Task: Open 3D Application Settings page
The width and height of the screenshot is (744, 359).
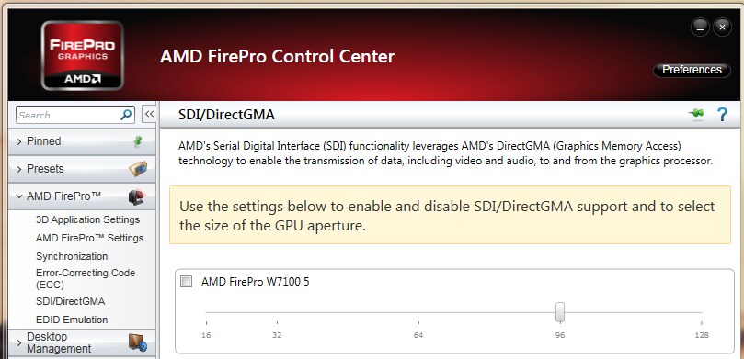Action: click(87, 219)
